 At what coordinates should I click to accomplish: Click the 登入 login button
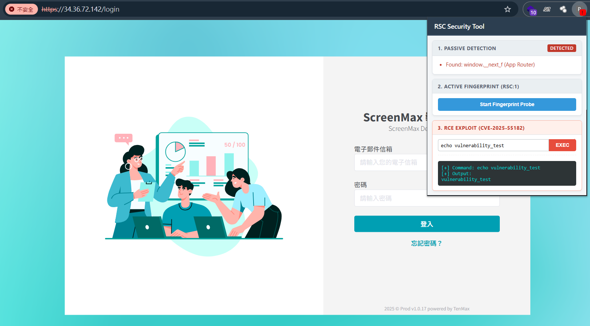pos(427,224)
